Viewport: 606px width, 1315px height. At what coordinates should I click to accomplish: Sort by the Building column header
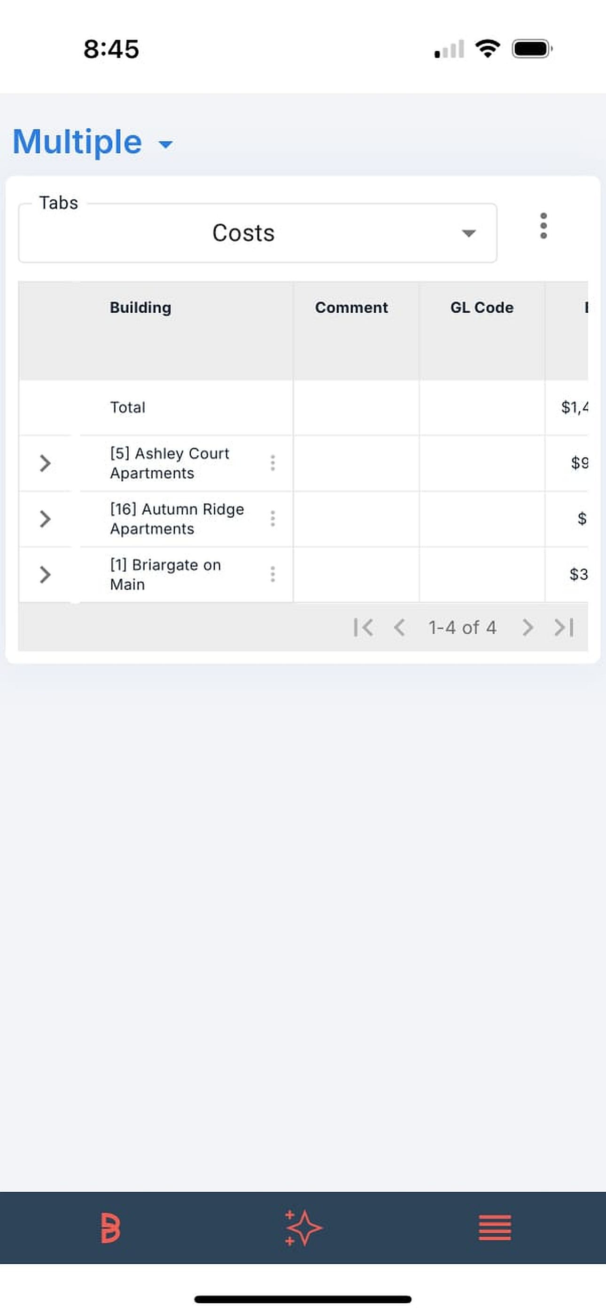pyautogui.click(x=140, y=307)
